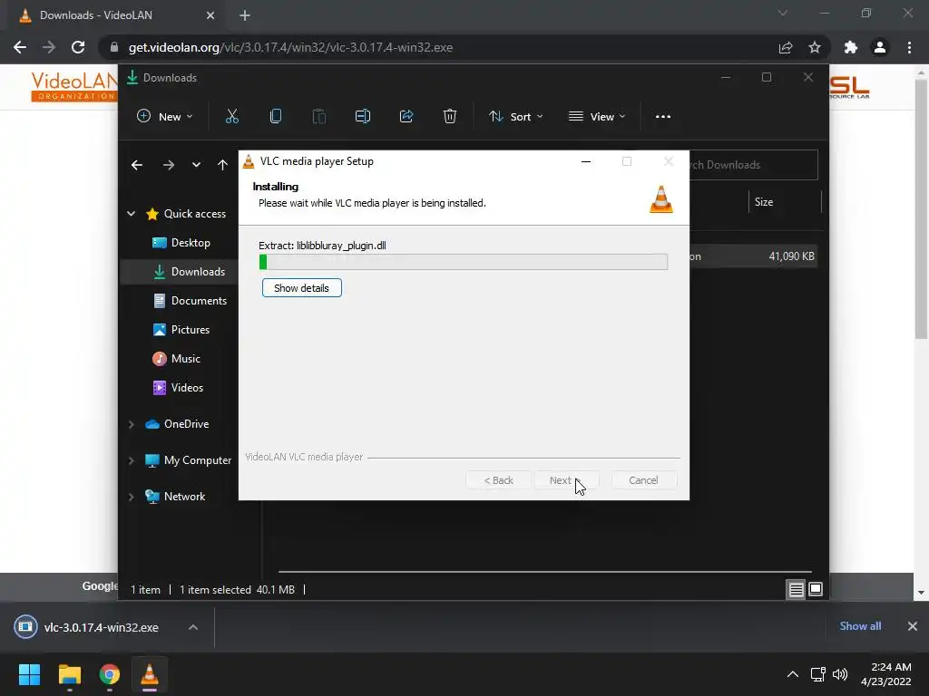This screenshot has width=929, height=696.
Task: Open options chevron for downloaded vlc file
Action: [x=193, y=627]
